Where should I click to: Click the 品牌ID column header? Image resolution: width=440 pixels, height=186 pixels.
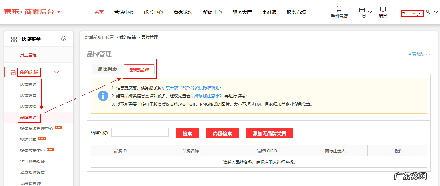coord(119,151)
